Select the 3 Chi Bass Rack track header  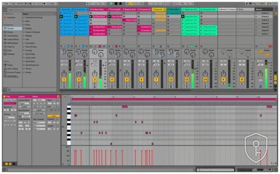(x=98, y=9)
